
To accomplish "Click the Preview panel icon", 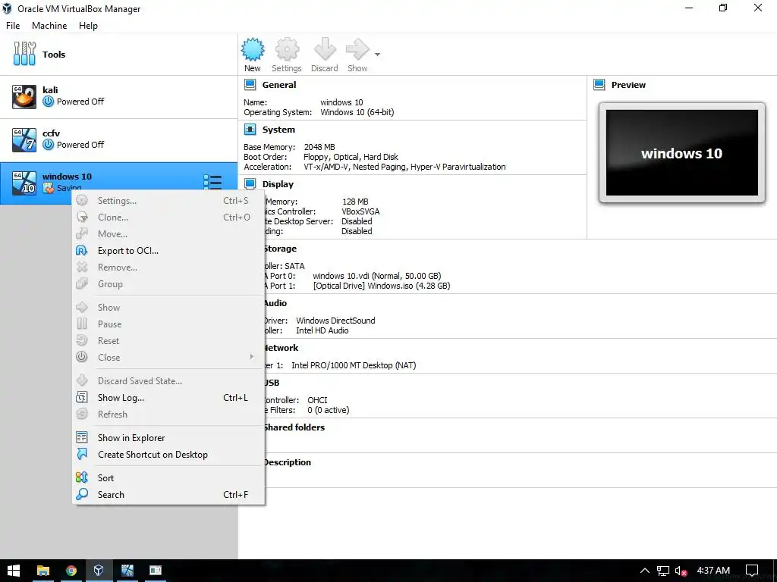I will tap(599, 85).
